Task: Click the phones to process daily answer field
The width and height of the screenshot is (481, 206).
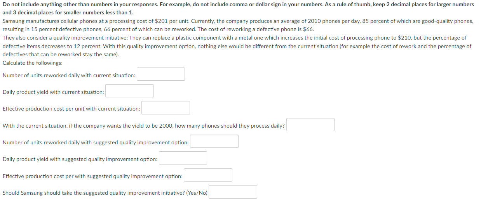Action: (x=310, y=125)
